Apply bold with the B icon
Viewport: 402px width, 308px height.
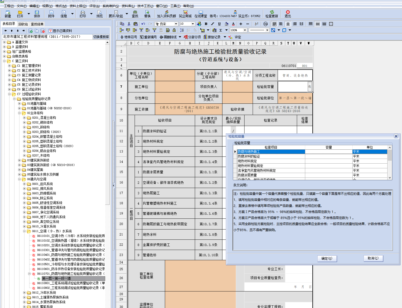206,24
